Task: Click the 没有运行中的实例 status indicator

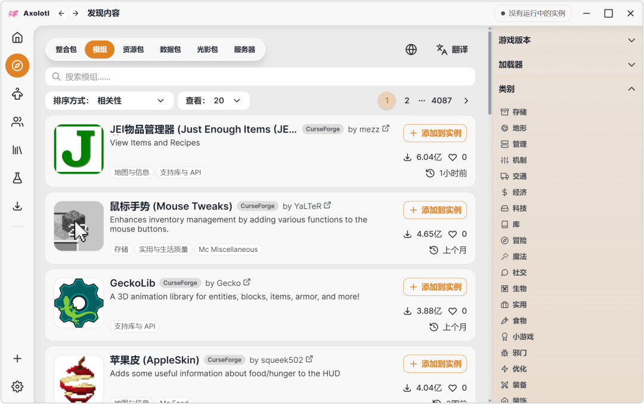Action: point(533,13)
